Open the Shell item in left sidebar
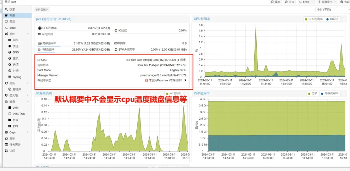The height and width of the screenshot is (171, 350). pos(12,28)
